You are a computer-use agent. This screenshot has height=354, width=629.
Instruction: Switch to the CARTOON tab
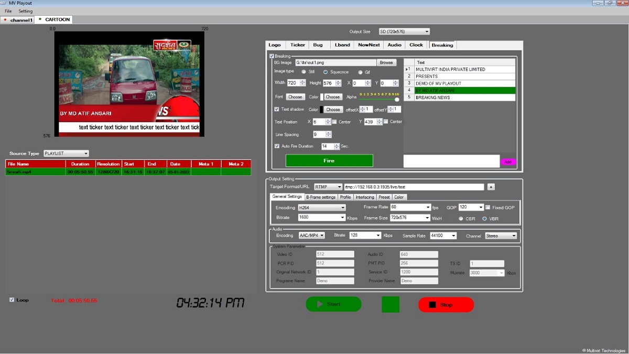[x=54, y=19]
